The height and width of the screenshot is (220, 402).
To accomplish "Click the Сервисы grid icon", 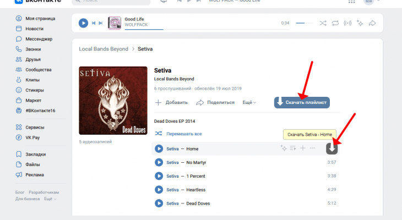I will click(19, 127).
